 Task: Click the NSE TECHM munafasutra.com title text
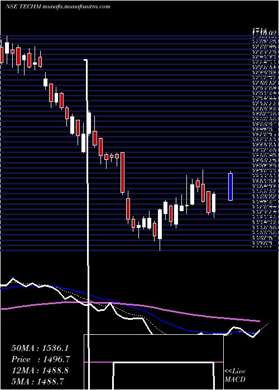[x=57, y=7]
